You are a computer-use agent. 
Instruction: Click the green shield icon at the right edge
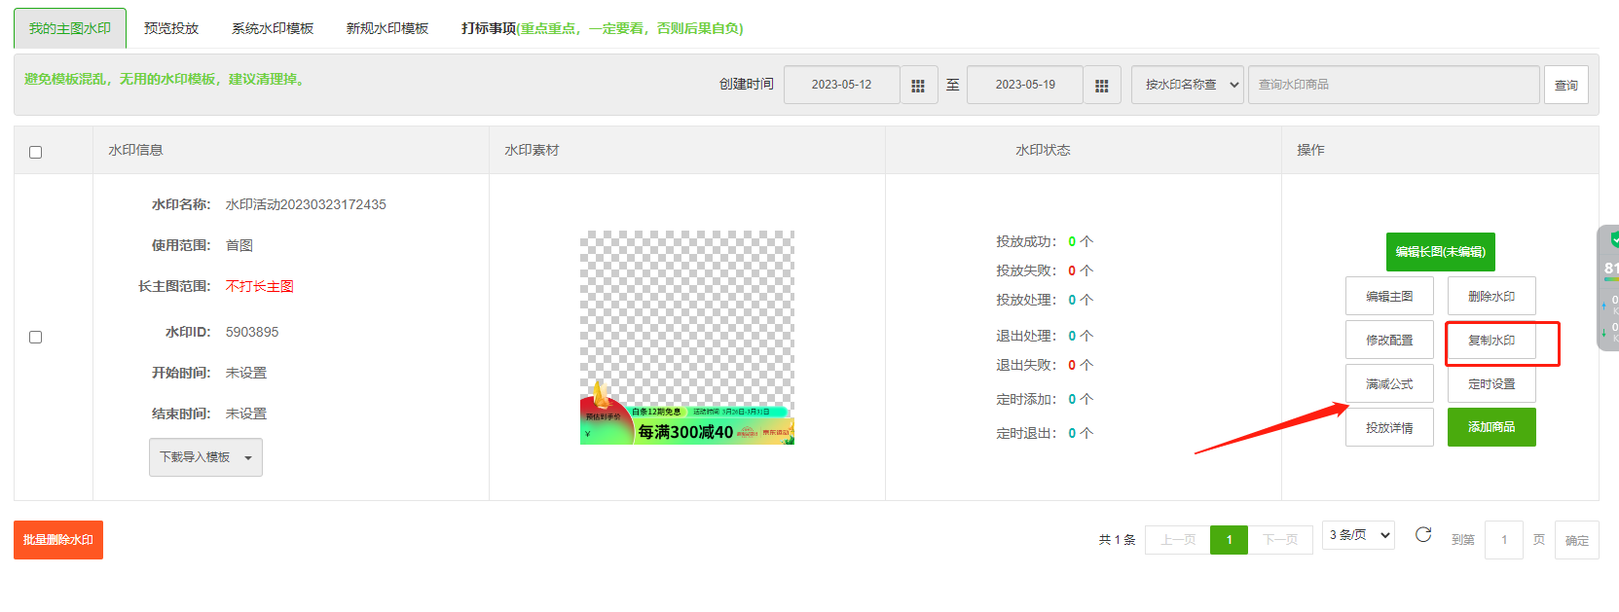1613,239
